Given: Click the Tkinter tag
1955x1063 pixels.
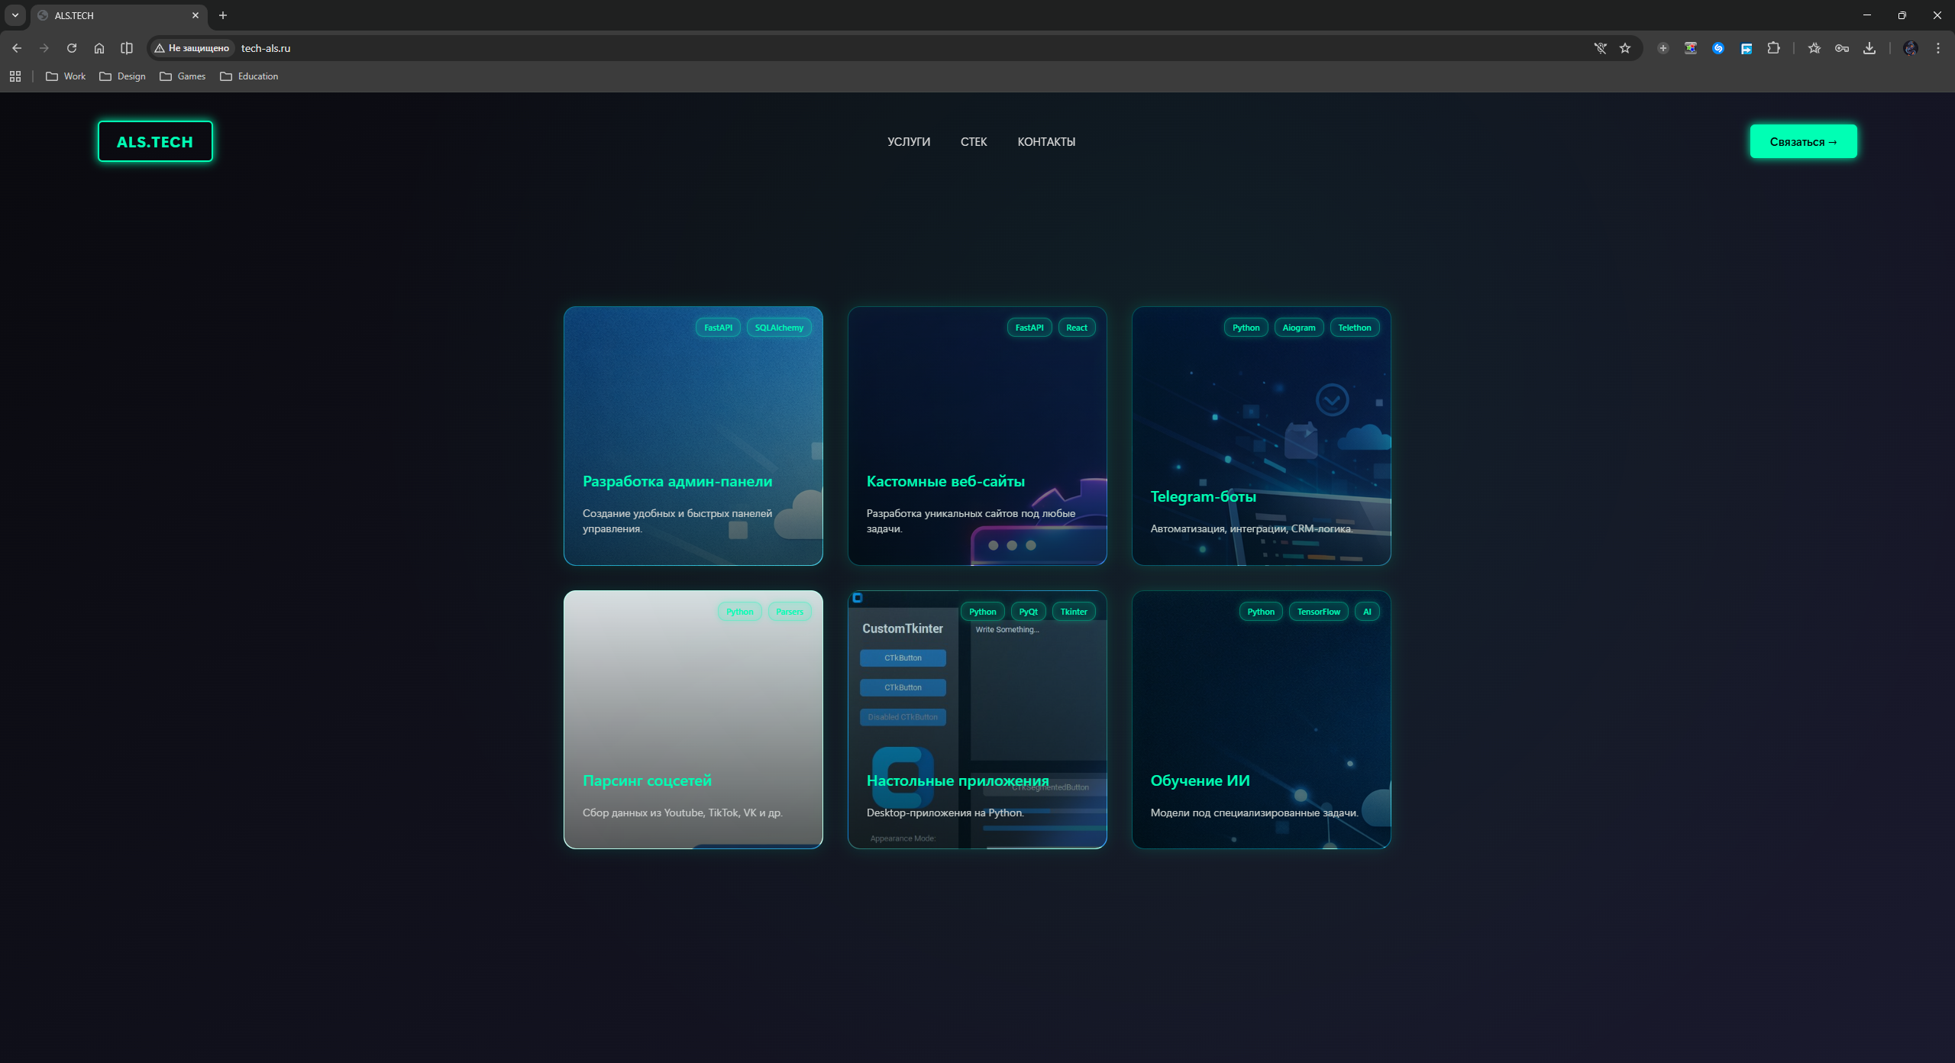Looking at the screenshot, I should (1074, 612).
